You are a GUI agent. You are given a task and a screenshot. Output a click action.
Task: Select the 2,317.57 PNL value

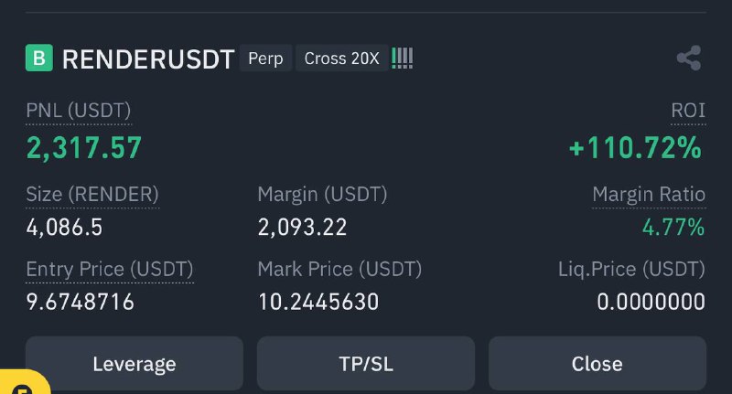(84, 148)
